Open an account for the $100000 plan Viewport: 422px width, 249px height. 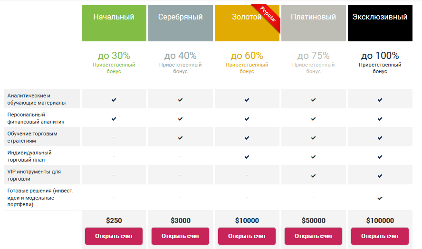tap(380, 236)
